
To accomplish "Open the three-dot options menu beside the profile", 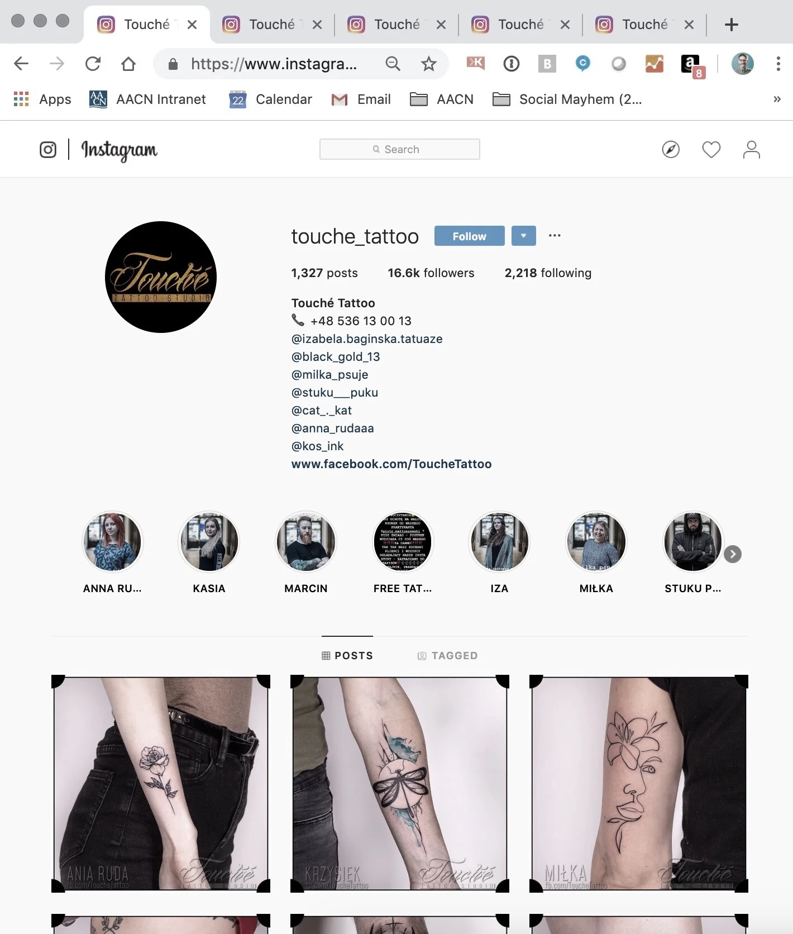I will [x=555, y=235].
